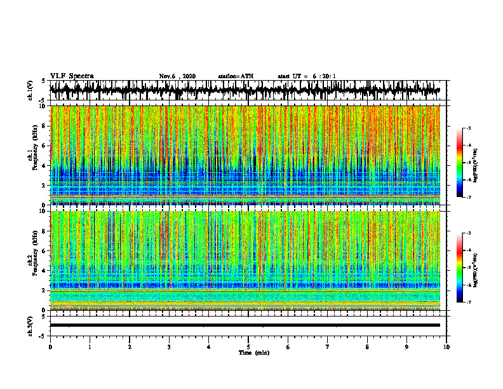Screen dimensions: 503x389
Task: Click time axis tick label 10
Action: [x=446, y=347]
